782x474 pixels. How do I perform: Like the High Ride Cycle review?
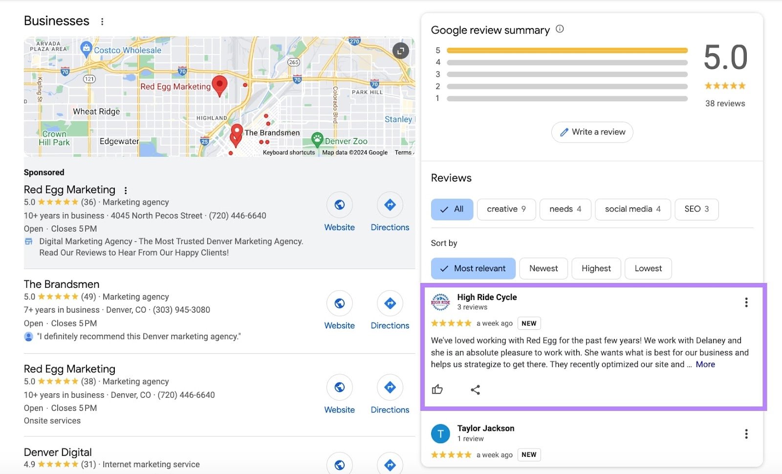437,389
